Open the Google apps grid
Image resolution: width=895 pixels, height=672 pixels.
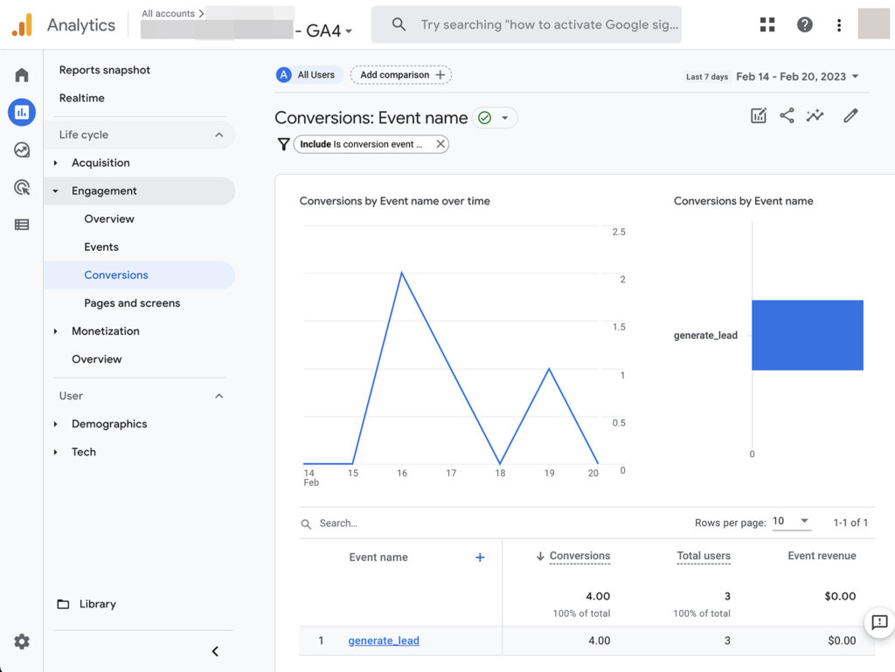pyautogui.click(x=767, y=24)
